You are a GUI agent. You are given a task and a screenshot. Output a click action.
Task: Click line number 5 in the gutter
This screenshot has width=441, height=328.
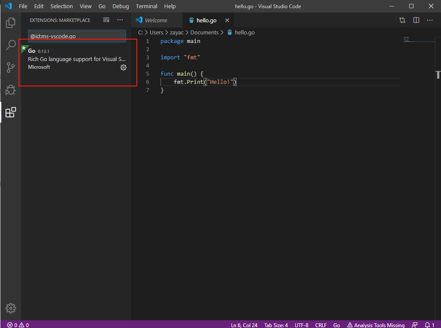[x=148, y=74]
